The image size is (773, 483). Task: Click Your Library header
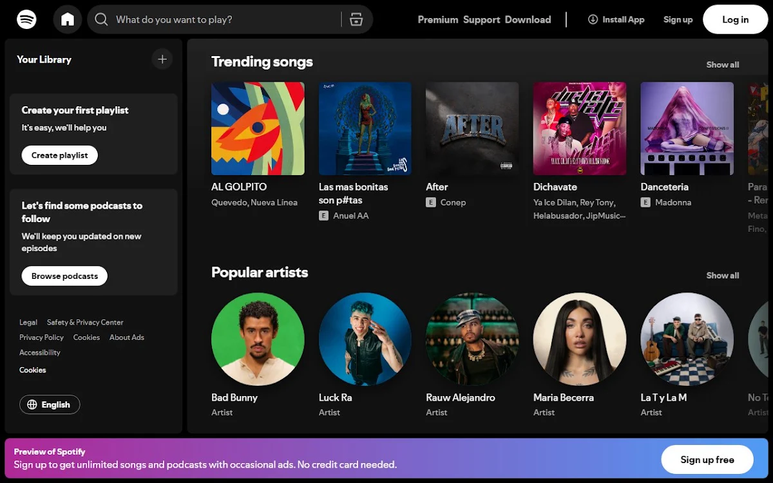44,59
